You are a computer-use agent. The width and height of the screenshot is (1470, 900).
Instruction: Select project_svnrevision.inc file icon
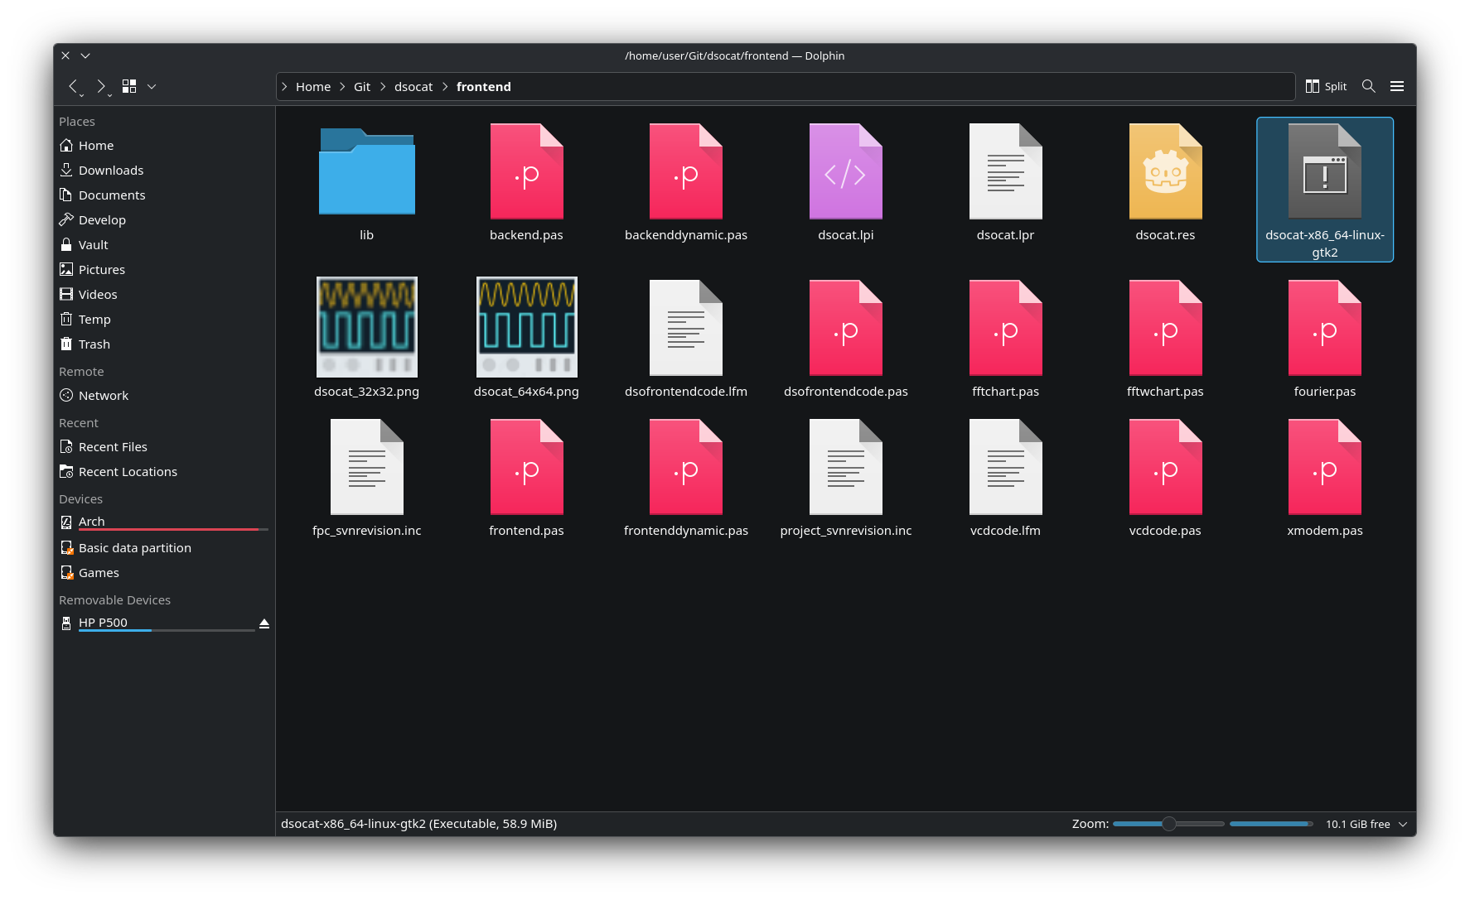coord(846,467)
